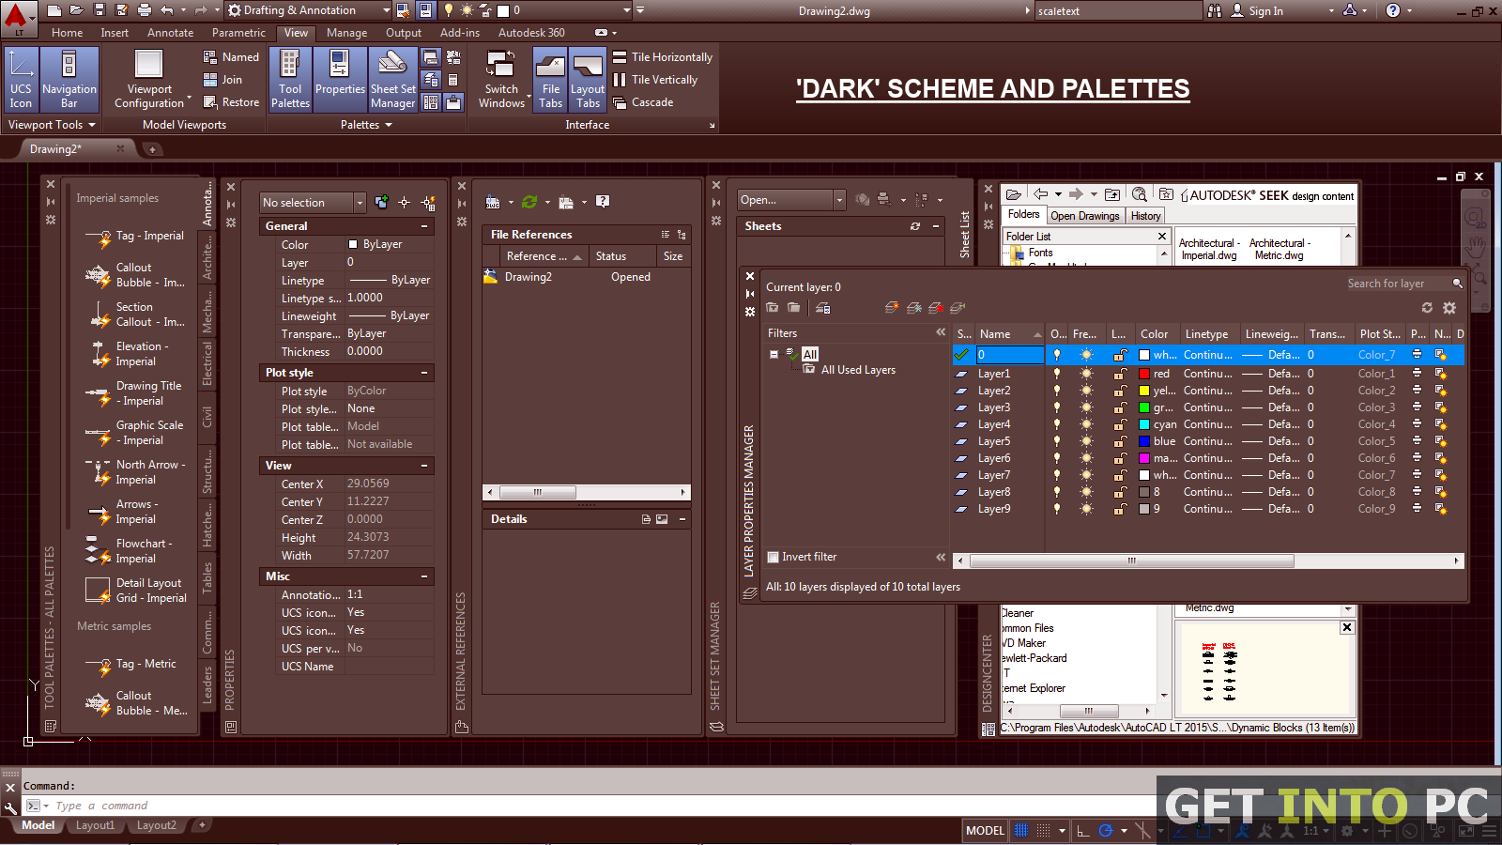The width and height of the screenshot is (1502, 845).
Task: Select the Layout1 tab
Action: (x=95, y=825)
